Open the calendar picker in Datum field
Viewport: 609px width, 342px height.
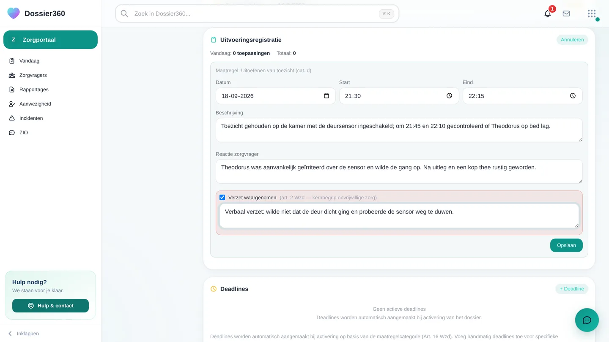[326, 96]
